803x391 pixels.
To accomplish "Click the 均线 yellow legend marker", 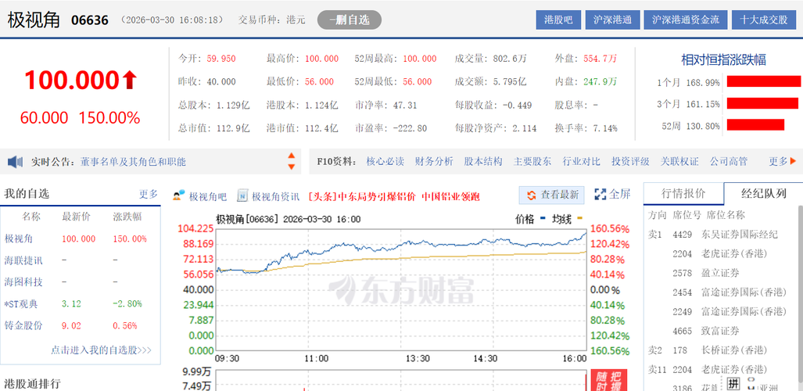I will [580, 219].
